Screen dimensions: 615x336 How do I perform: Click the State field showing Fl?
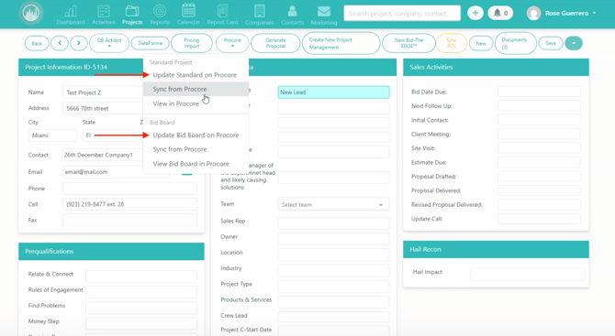point(108,135)
